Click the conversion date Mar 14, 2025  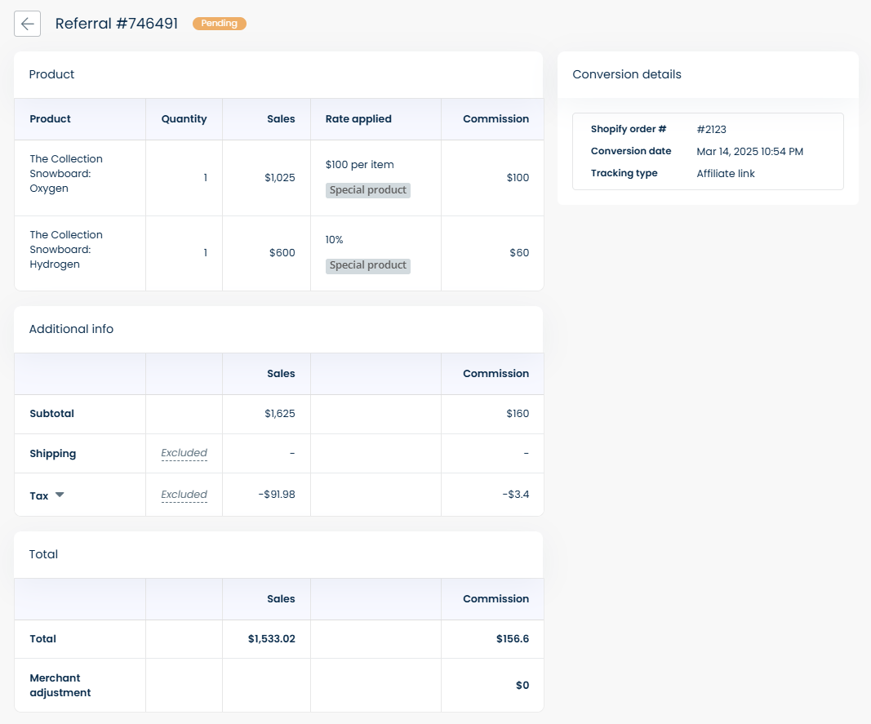(749, 152)
